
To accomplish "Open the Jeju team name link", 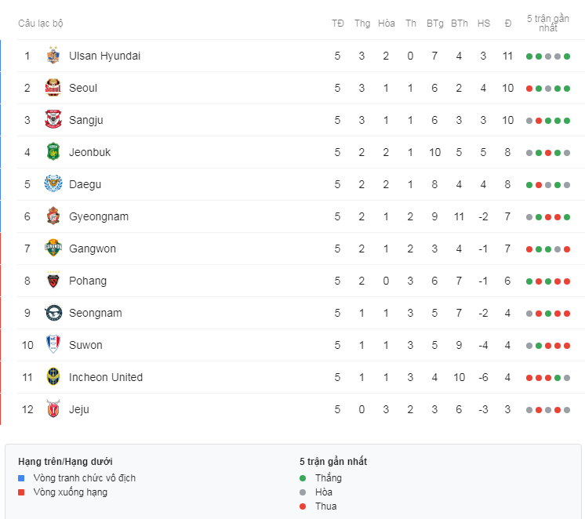I will [x=79, y=409].
